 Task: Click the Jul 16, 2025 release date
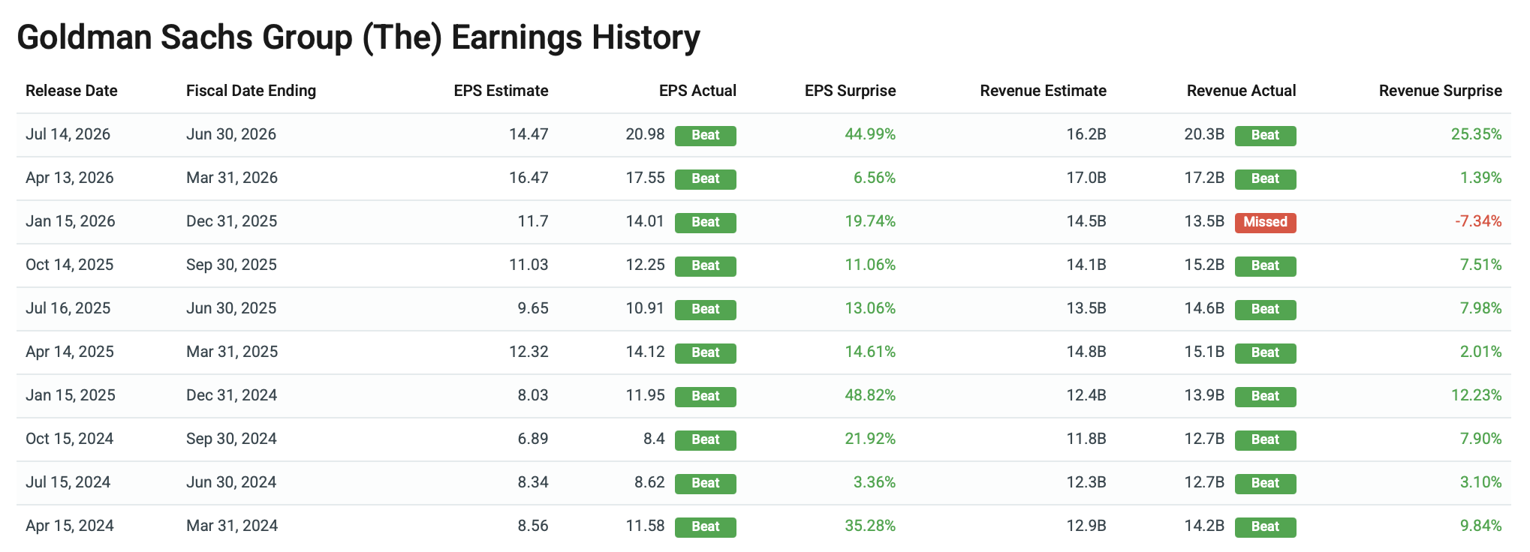pyautogui.click(x=68, y=308)
